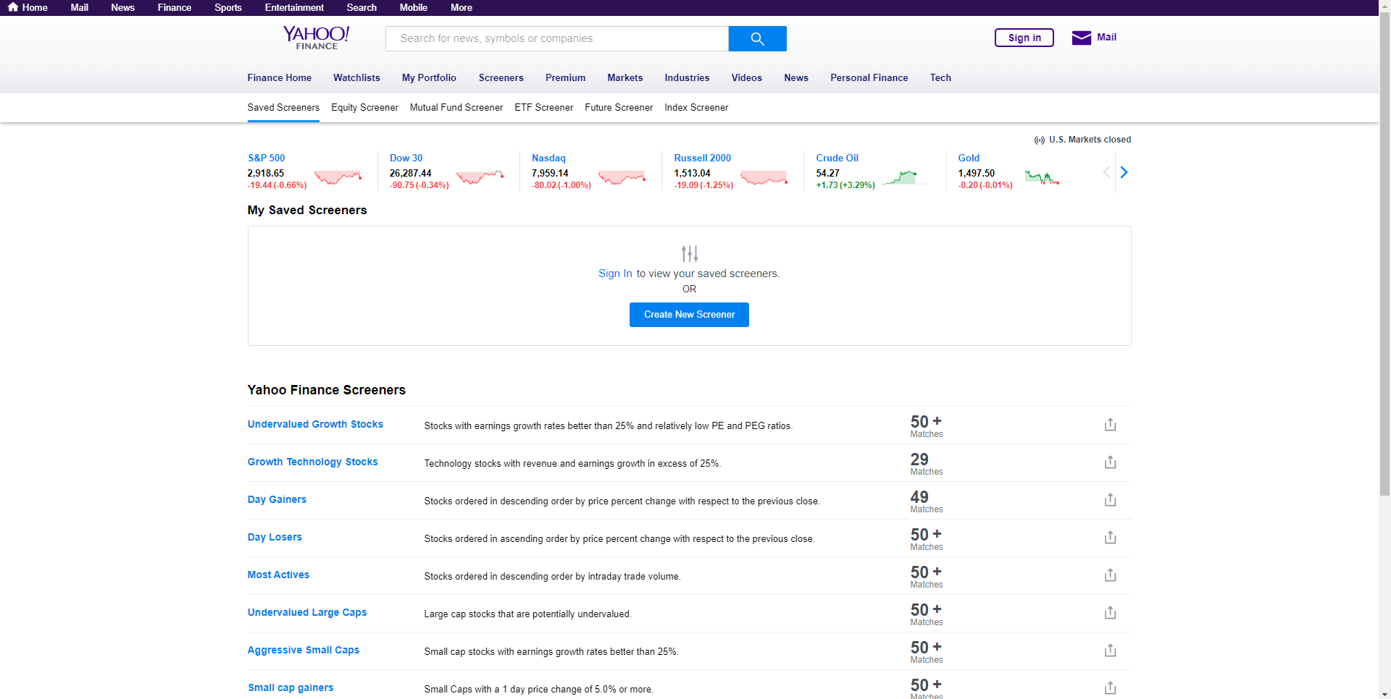Share the Most Actives screener
The width and height of the screenshot is (1391, 699).
pos(1110,575)
